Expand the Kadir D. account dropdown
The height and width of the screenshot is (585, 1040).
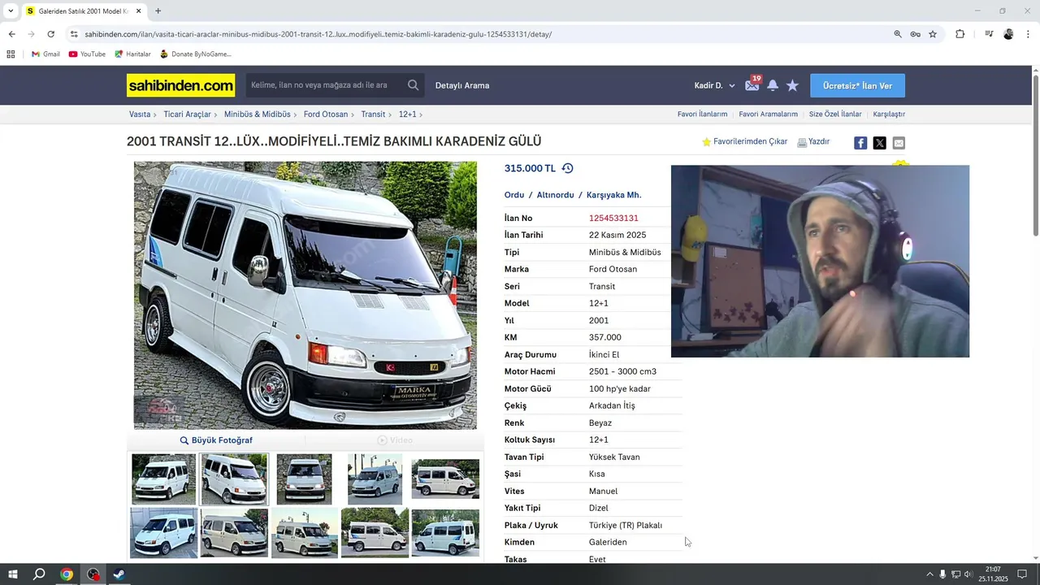[714, 85]
